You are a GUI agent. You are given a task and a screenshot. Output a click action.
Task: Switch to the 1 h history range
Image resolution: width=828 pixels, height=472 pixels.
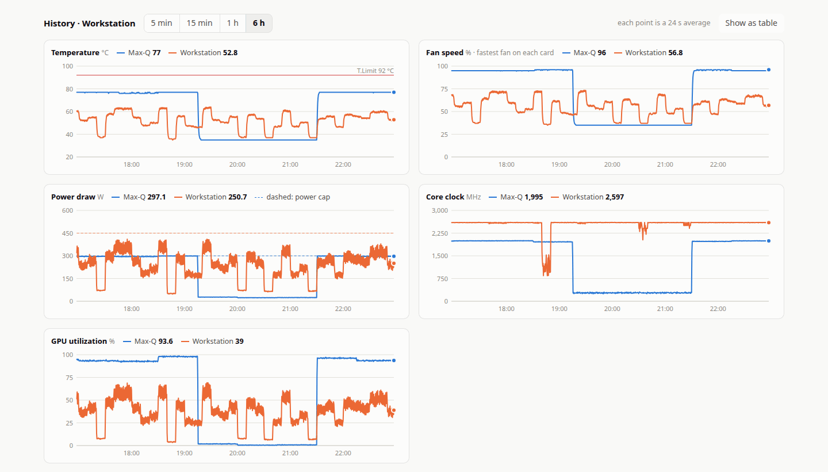click(x=232, y=23)
